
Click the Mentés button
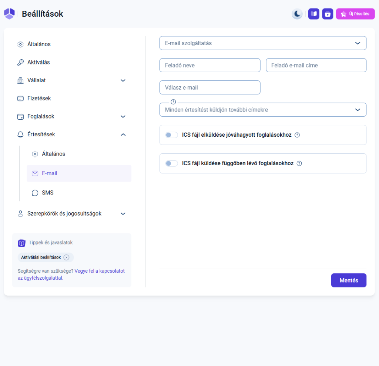coord(349,280)
